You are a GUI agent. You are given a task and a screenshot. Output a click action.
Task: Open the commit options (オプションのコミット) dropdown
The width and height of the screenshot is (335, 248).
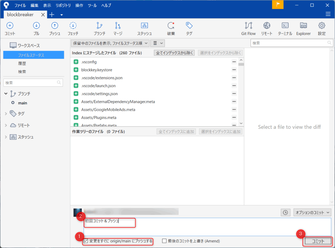(x=312, y=212)
